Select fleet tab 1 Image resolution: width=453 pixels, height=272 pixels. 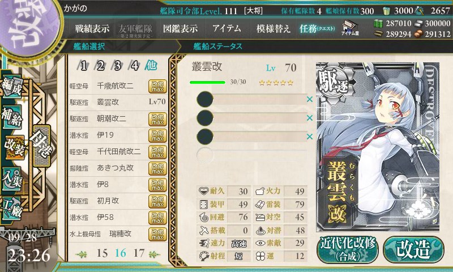[x=83, y=66]
